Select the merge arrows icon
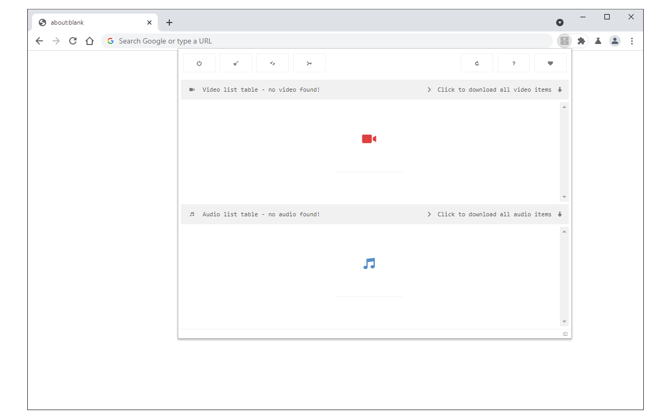The image size is (671, 419). 309,62
